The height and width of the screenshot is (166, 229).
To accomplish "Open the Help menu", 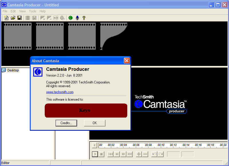I will click(x=42, y=11).
